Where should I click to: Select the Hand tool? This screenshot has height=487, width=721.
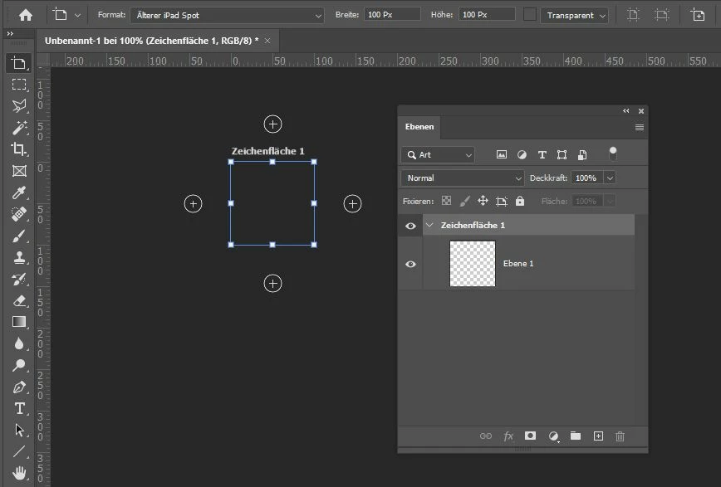pos(19,473)
